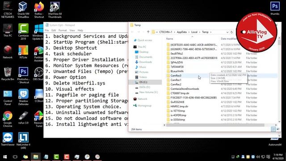The image size is (286, 161).
Task: Open Google Chrome desktop shortcut
Action: point(8,119)
